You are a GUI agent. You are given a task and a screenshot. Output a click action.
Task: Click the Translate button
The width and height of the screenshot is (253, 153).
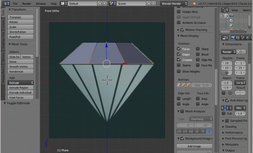click(21, 17)
